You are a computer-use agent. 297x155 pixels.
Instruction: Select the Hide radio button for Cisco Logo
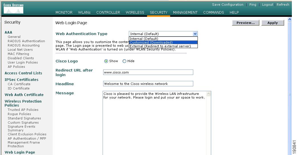(124, 61)
